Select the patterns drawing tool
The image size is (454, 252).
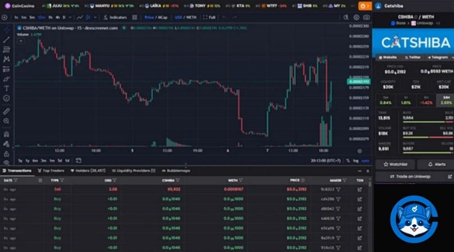point(6,59)
